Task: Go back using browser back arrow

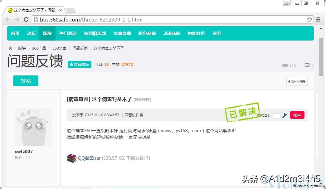Action: point(8,20)
